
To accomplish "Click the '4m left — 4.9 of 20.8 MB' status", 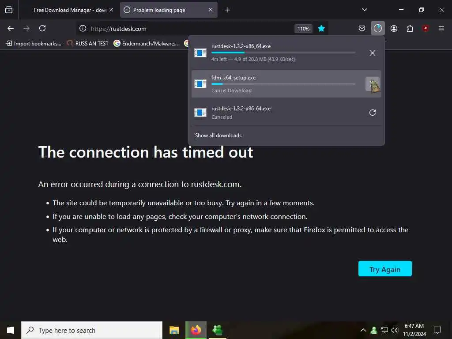I will point(253,60).
